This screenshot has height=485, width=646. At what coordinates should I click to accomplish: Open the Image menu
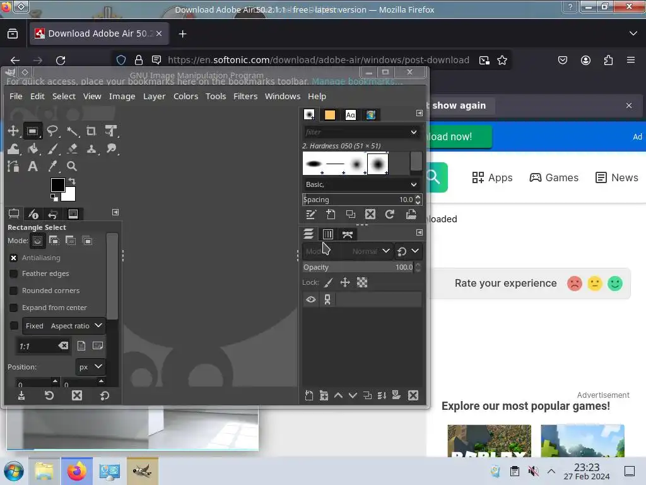pyautogui.click(x=122, y=96)
